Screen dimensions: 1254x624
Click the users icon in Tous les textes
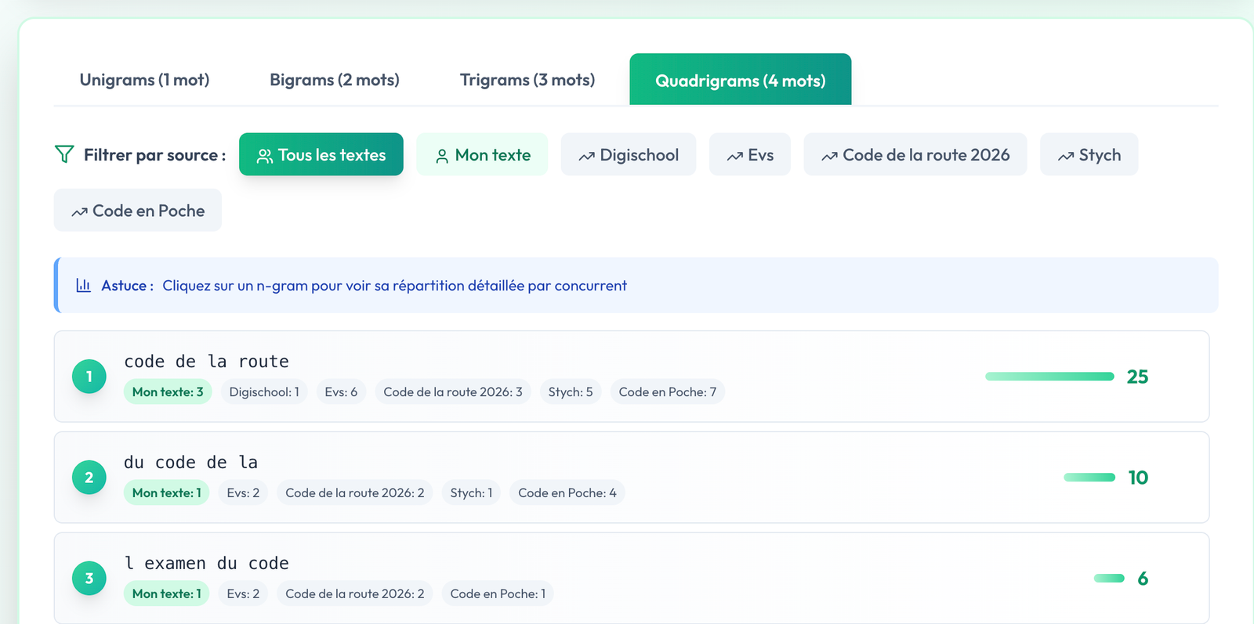coord(265,156)
